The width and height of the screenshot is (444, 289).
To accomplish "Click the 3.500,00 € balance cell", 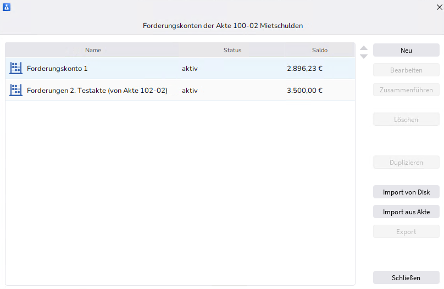I will pyautogui.click(x=304, y=90).
